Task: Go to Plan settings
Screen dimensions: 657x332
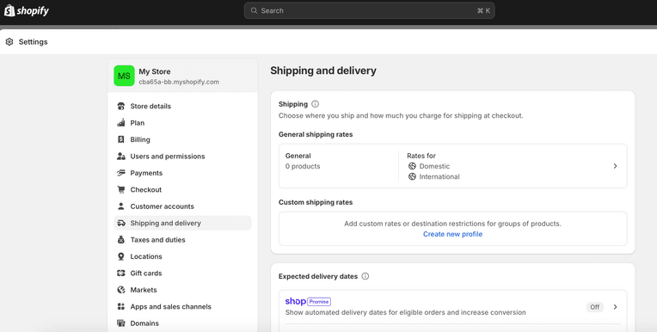Action: (x=182, y=123)
